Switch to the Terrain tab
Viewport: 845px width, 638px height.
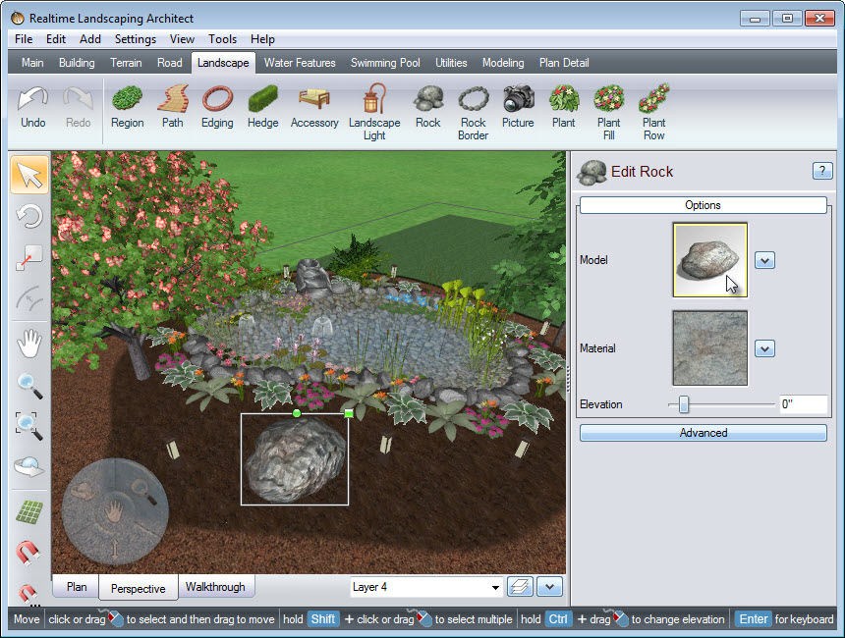[126, 63]
